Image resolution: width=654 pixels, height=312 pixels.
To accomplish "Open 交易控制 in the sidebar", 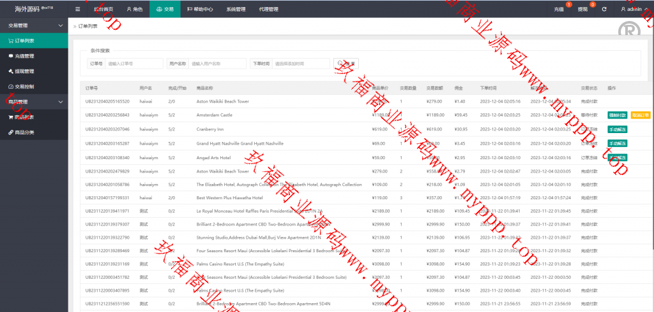I will [x=24, y=87].
